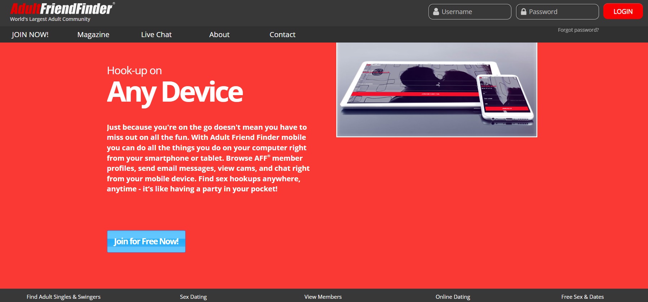Click the red LOGIN button

pos(623,12)
